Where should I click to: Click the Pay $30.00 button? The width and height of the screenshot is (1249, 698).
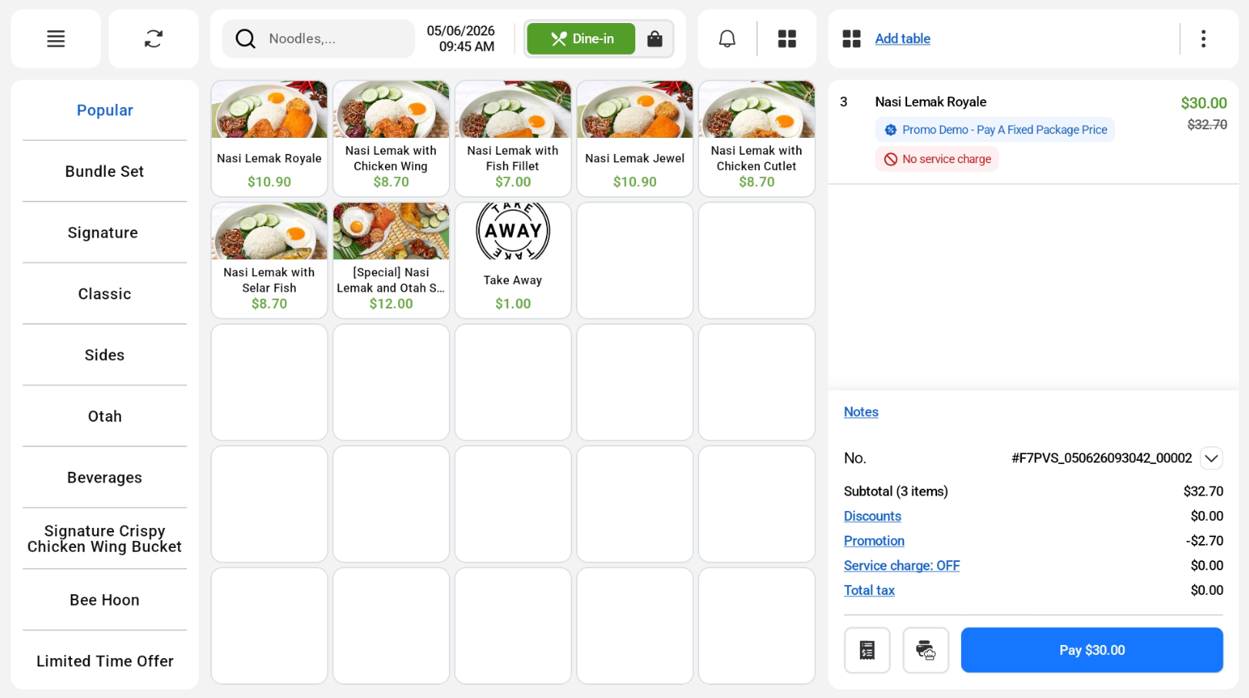tap(1092, 650)
